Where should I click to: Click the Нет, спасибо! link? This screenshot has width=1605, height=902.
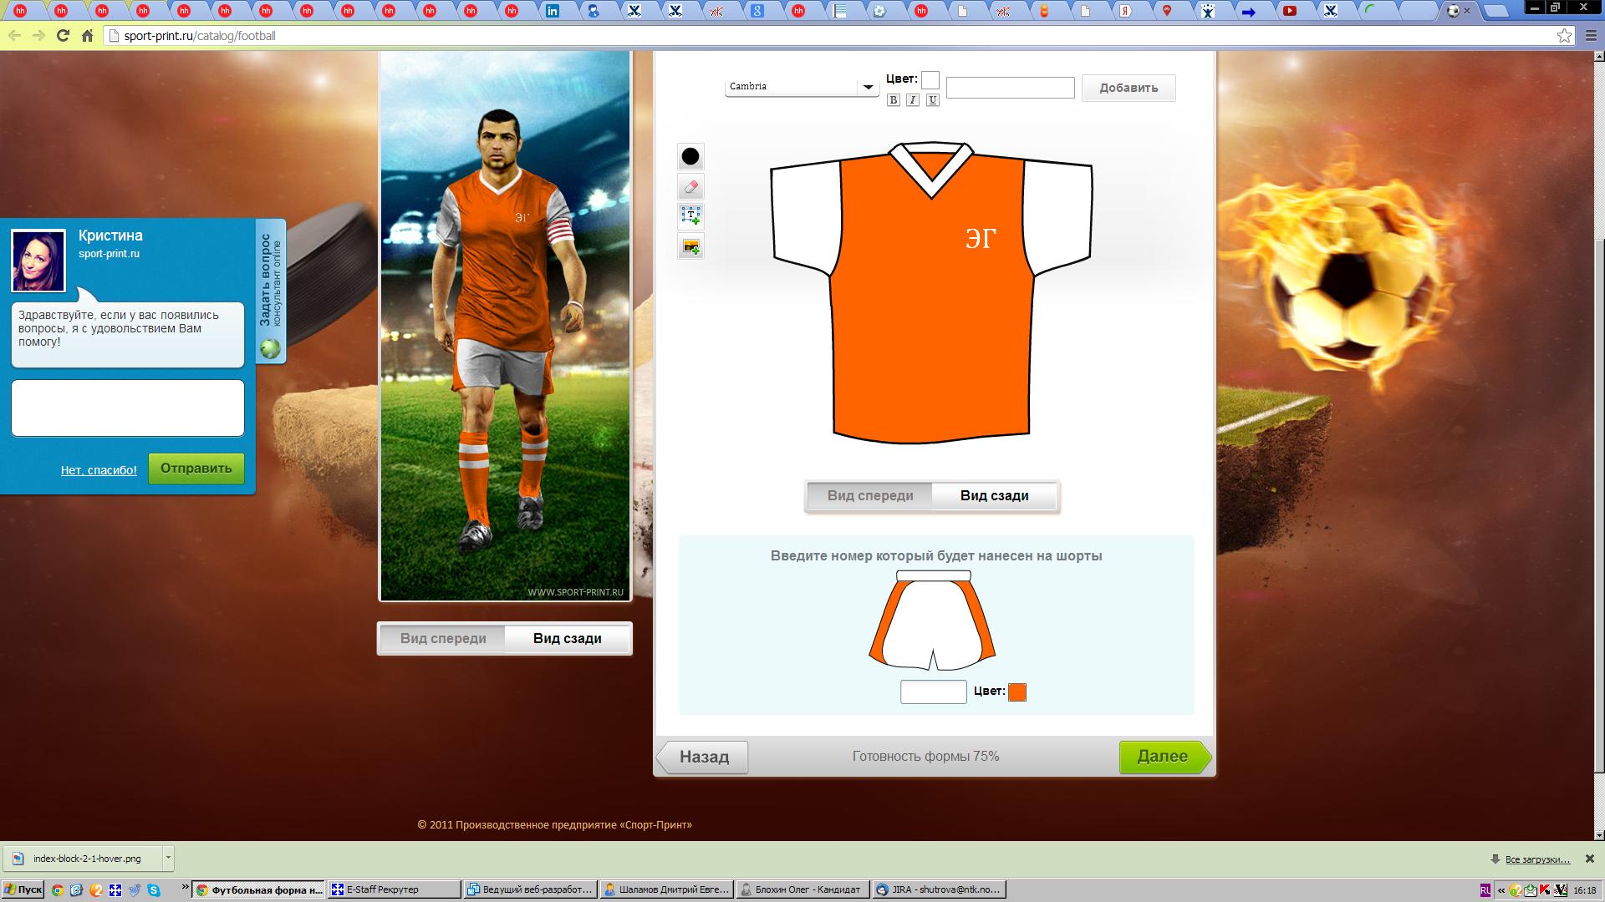point(99,470)
